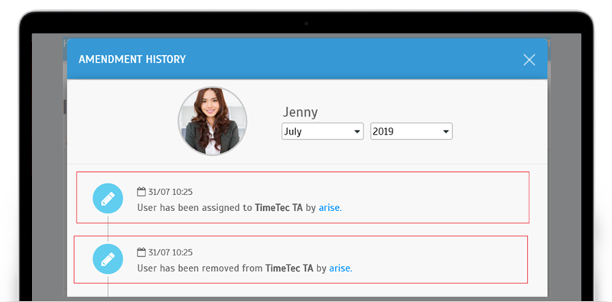Click Jenny's profile photo

point(213,122)
